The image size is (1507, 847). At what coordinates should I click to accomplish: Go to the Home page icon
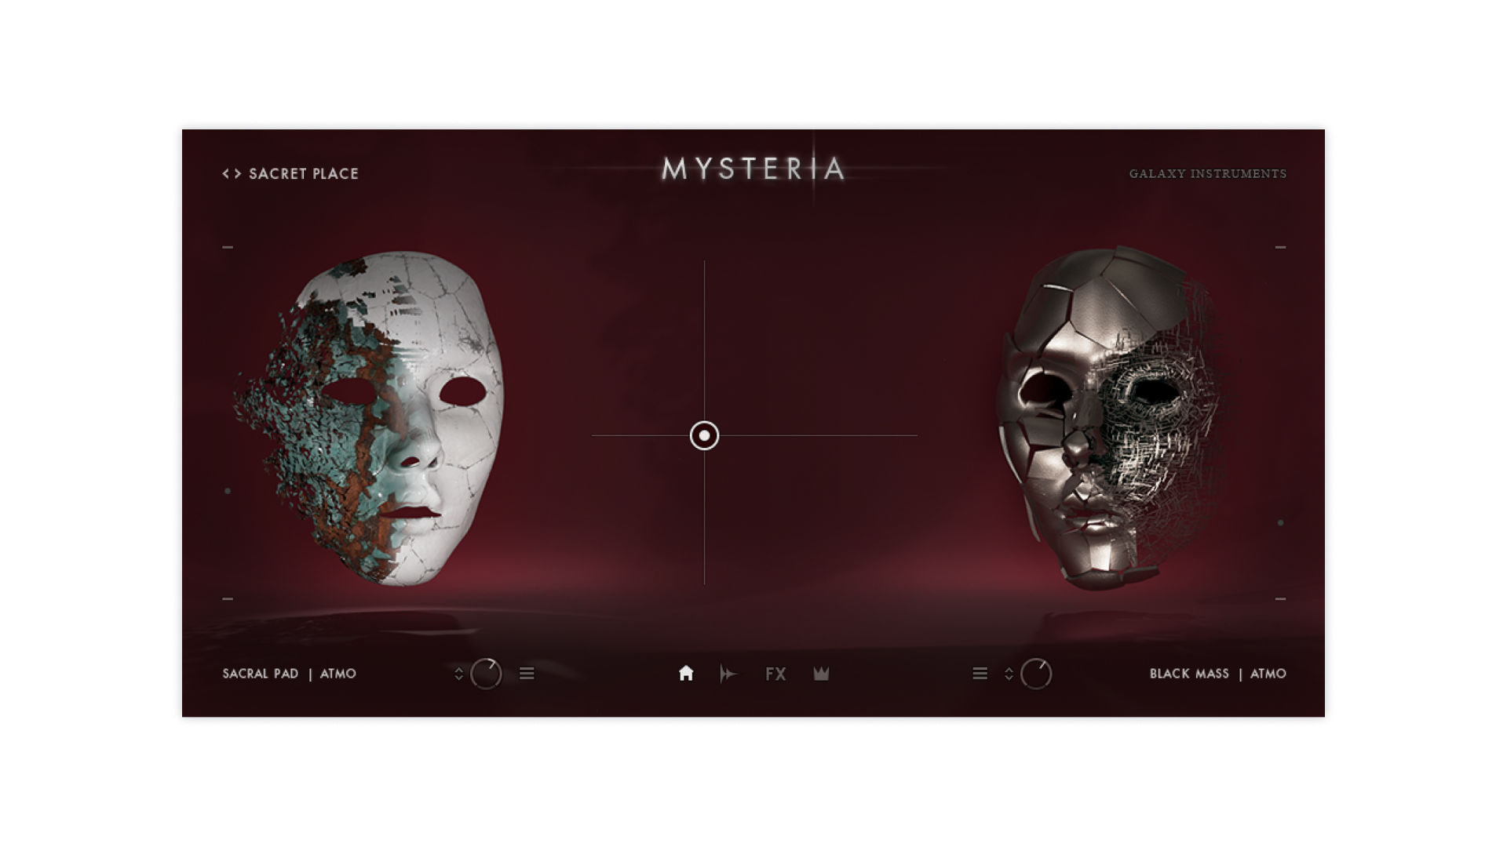coord(686,674)
